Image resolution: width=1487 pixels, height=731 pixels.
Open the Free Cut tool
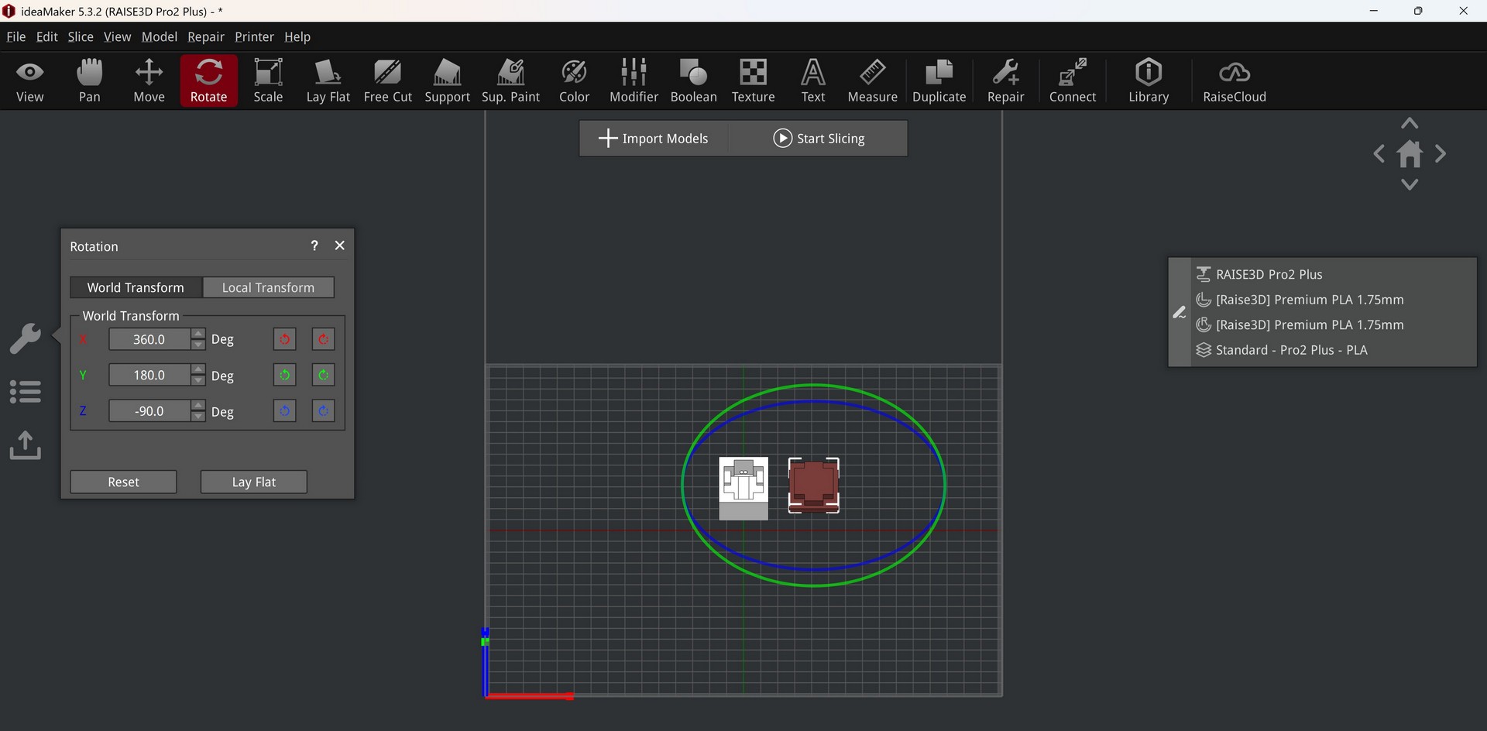tap(388, 81)
